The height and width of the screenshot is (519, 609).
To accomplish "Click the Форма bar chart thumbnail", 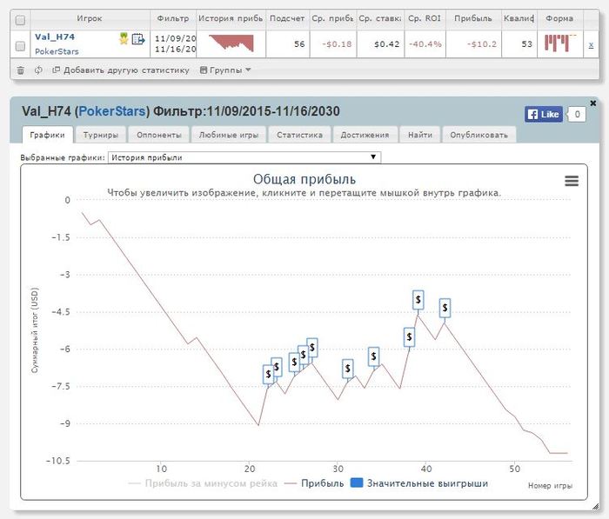I will tap(559, 43).
